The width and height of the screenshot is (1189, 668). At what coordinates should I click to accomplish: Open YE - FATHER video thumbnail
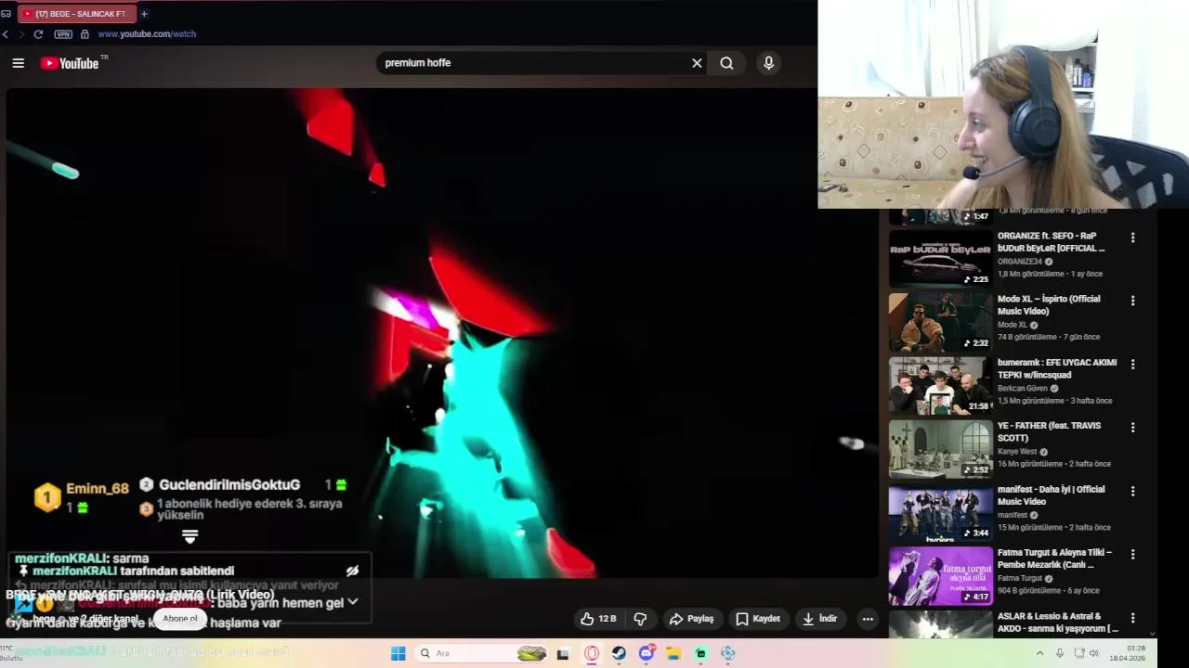pyautogui.click(x=940, y=449)
